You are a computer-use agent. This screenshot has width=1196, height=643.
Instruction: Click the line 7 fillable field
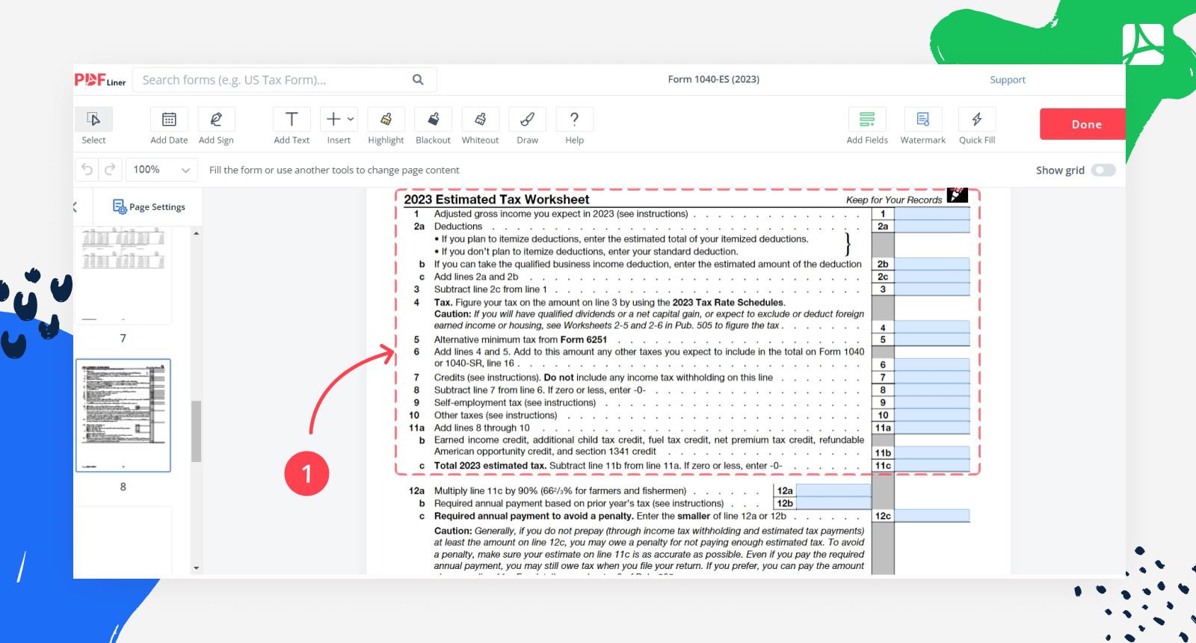pos(932,378)
